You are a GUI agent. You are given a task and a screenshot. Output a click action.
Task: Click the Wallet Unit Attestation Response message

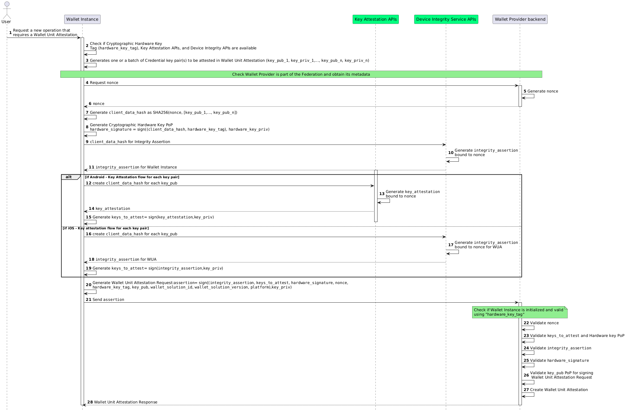[x=125, y=402]
